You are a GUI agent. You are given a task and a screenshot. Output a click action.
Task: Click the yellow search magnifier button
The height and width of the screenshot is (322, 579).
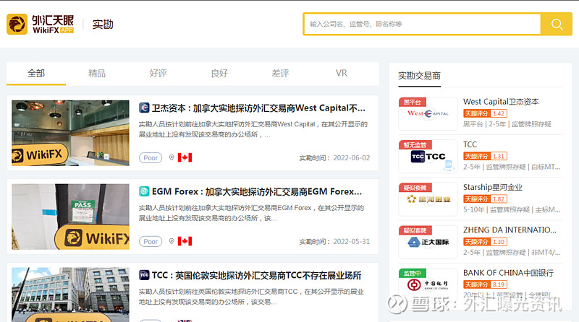point(557,25)
